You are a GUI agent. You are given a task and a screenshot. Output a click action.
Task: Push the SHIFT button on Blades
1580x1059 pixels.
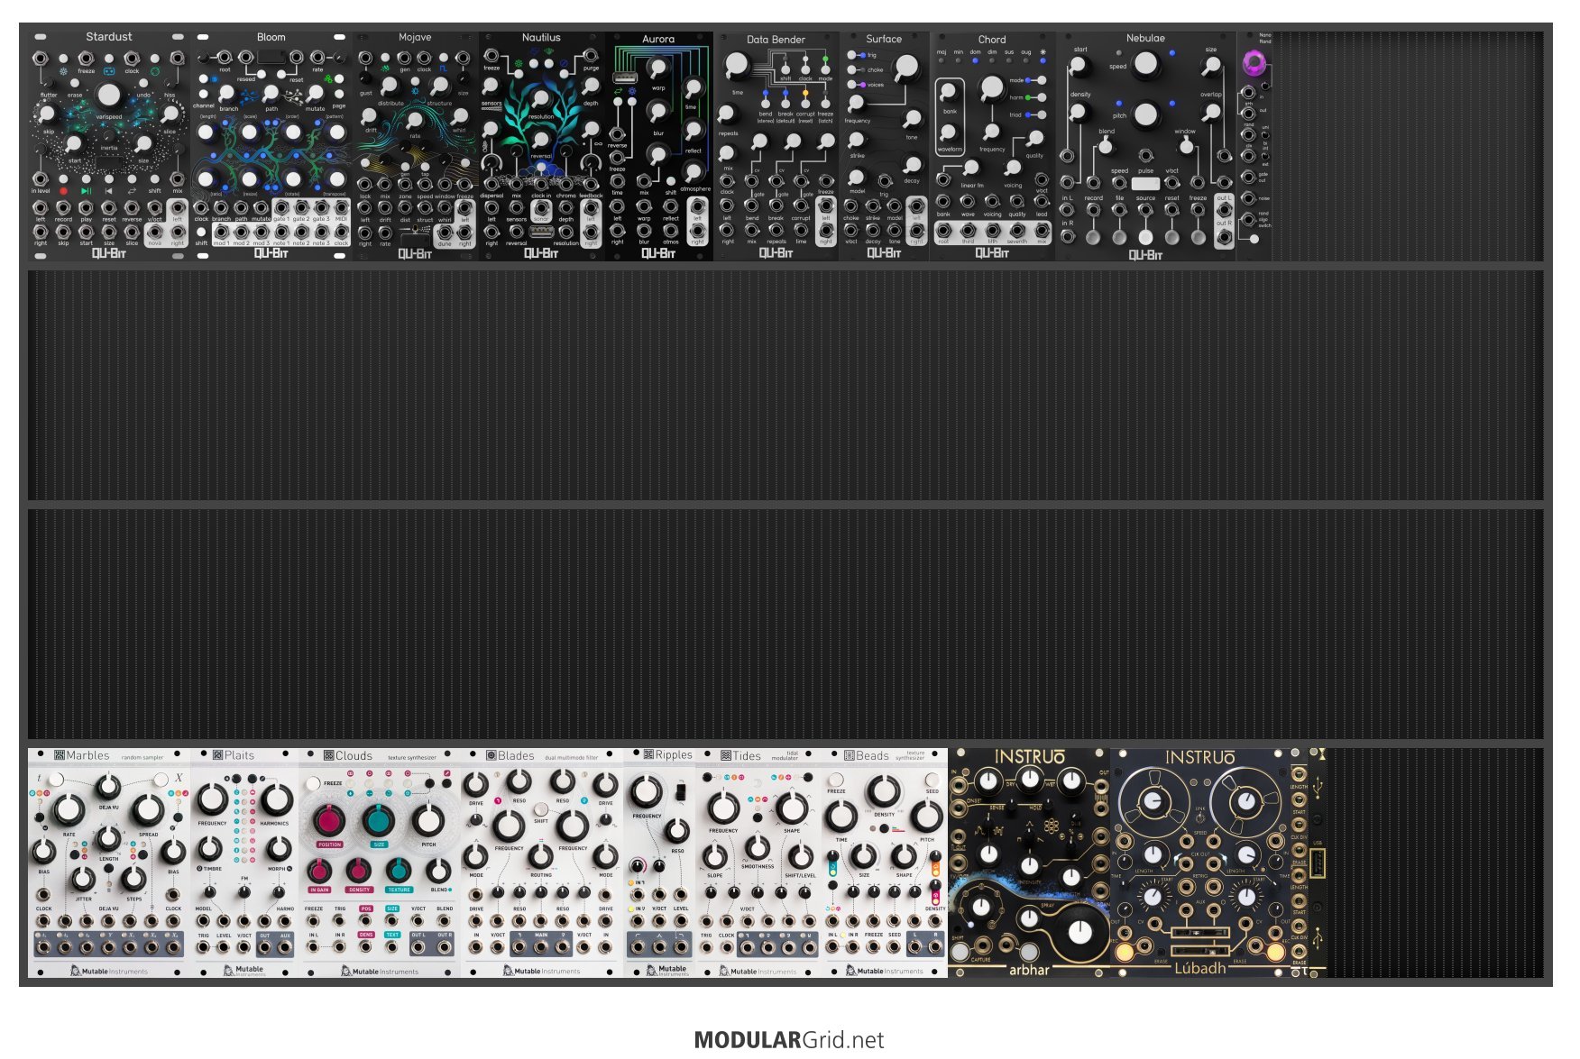tap(541, 808)
